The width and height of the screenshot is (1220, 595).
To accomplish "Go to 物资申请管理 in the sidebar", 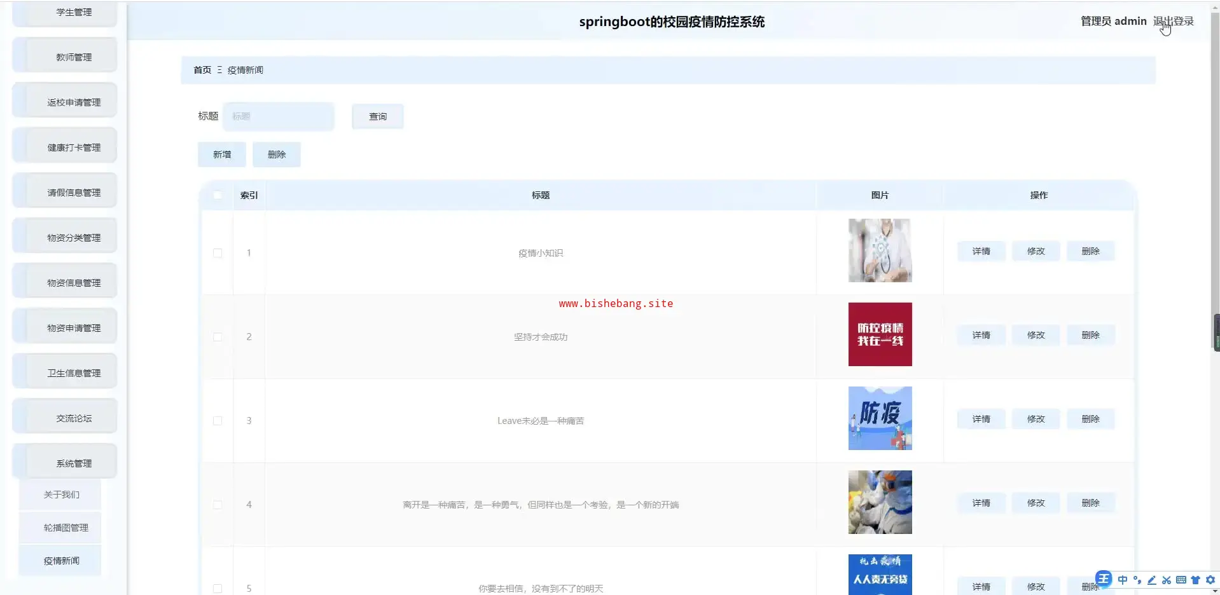I will (x=65, y=326).
